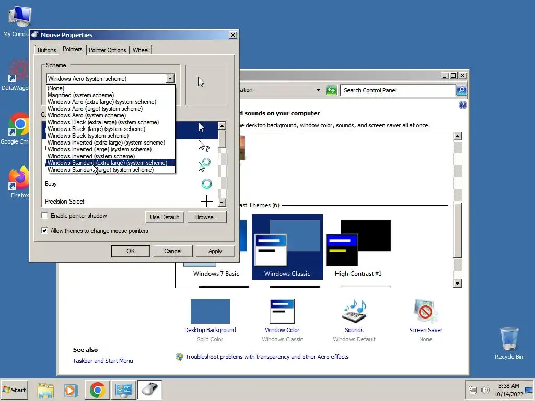The width and height of the screenshot is (535, 401).
Task: Open Window Color settings icon
Action: point(282,311)
